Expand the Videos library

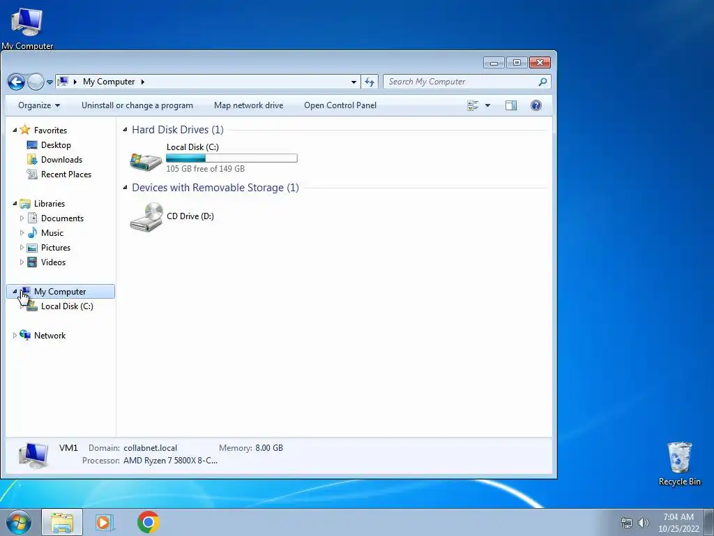pos(22,262)
